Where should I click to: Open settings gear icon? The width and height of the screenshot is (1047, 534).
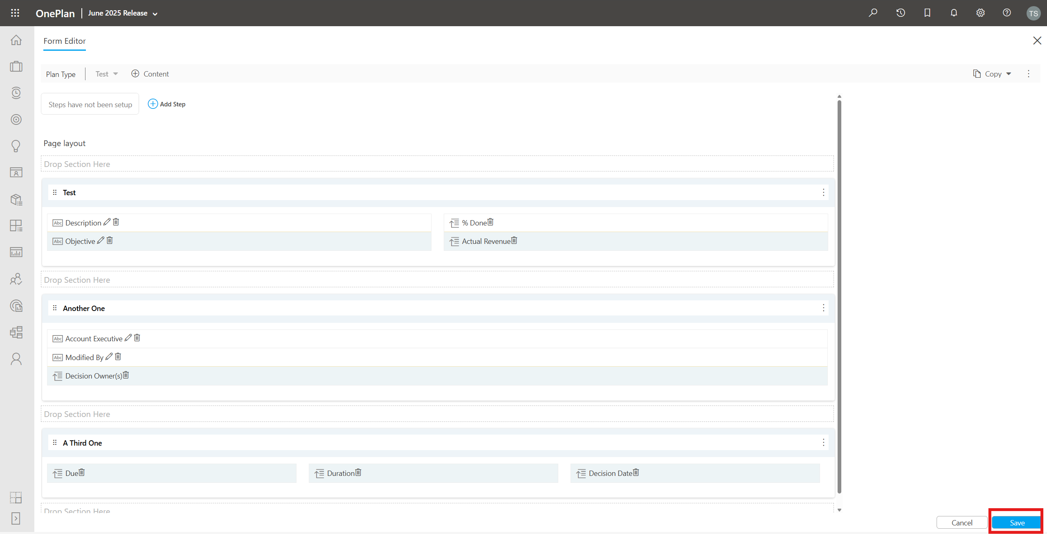[980, 13]
